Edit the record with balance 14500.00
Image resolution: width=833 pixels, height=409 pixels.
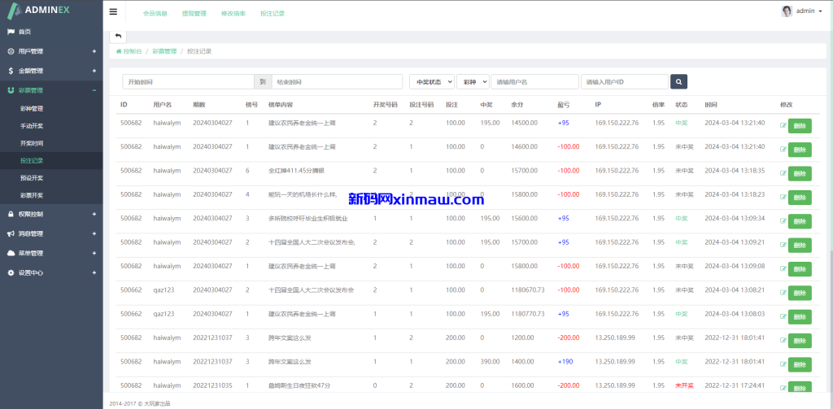click(x=783, y=126)
